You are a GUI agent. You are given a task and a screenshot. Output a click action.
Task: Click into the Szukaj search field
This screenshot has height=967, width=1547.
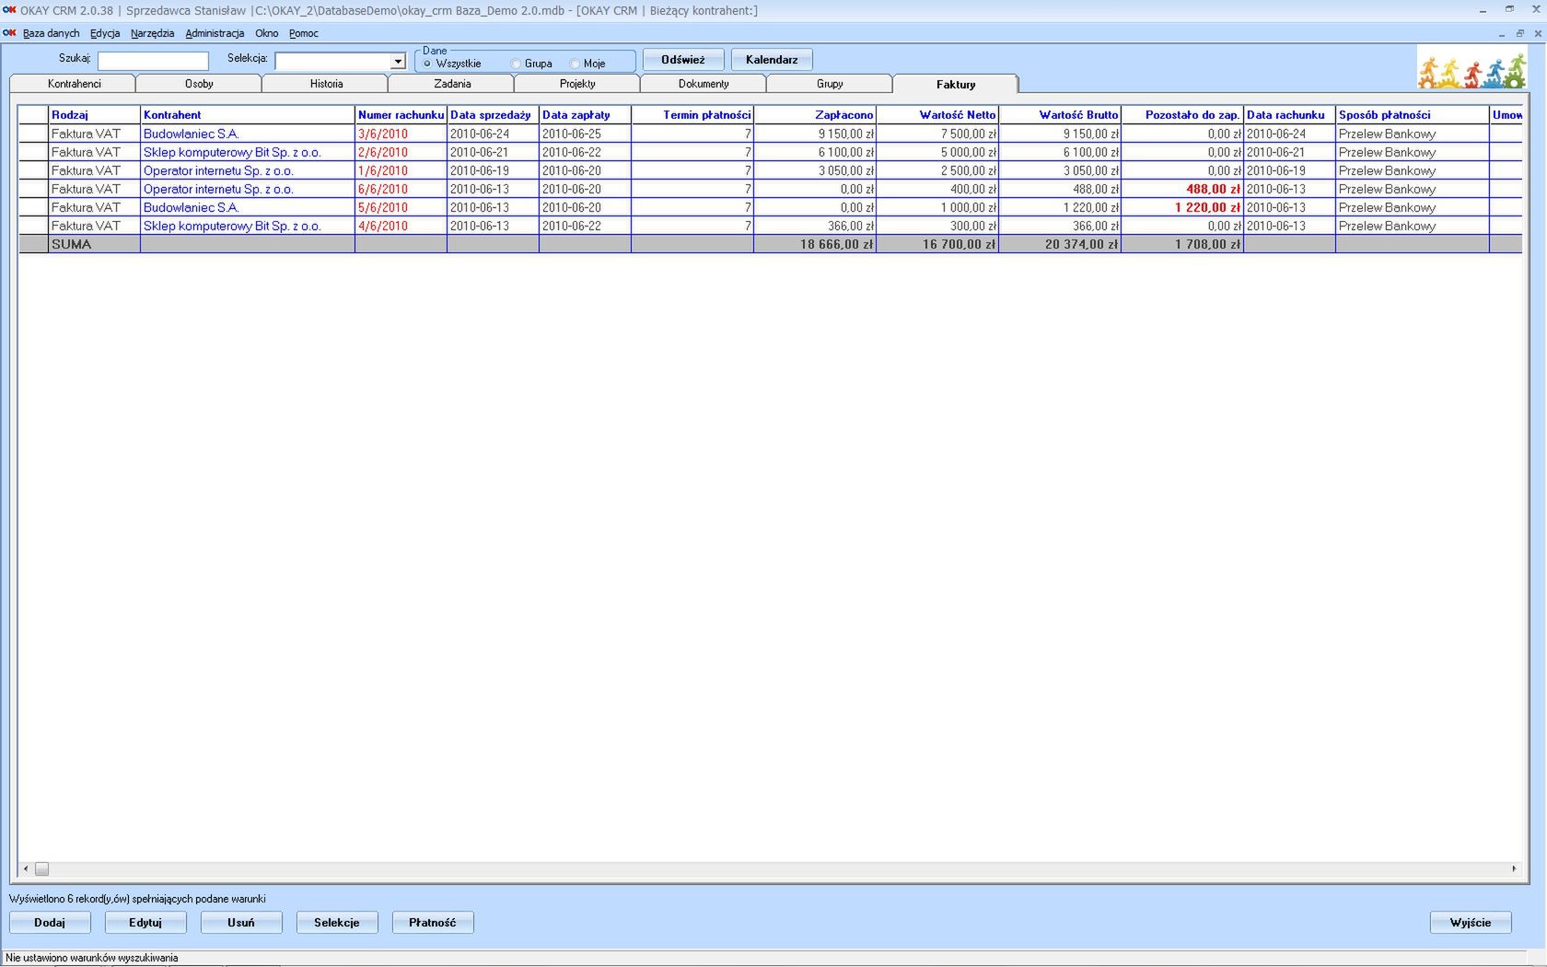(153, 61)
